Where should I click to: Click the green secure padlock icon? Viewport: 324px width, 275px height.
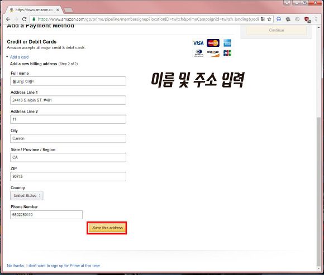[34, 19]
